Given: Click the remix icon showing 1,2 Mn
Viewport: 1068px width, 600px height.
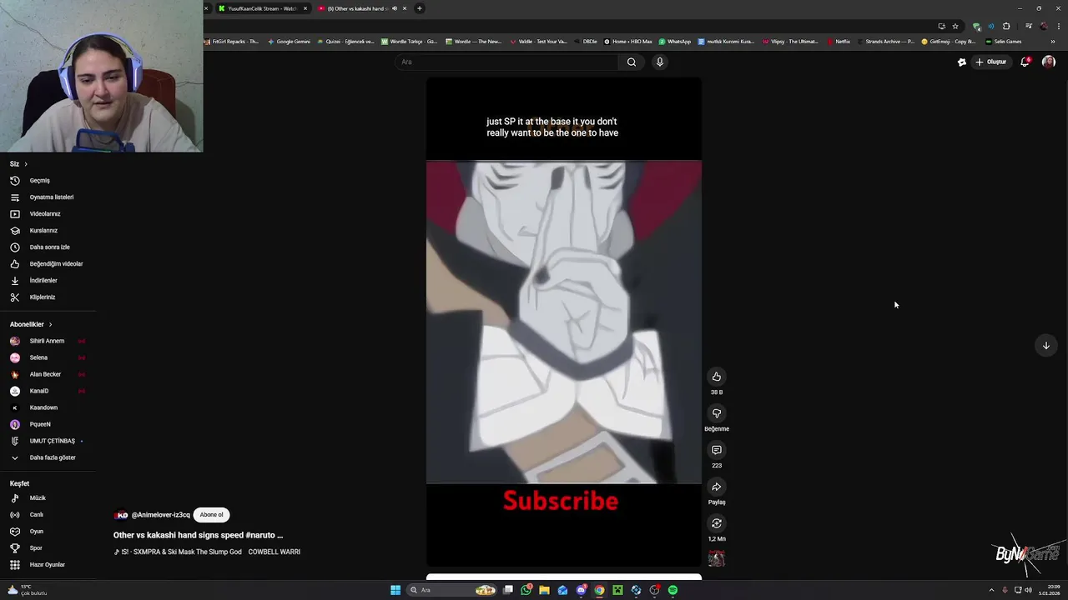Looking at the screenshot, I should tap(716, 523).
